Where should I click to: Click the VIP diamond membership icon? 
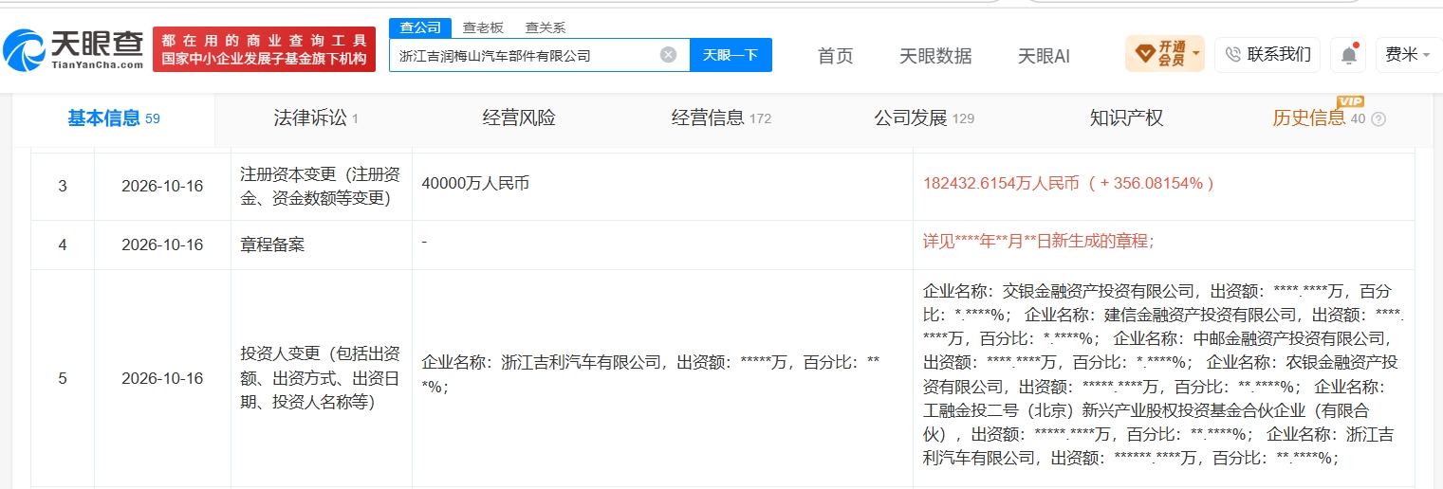click(1145, 54)
